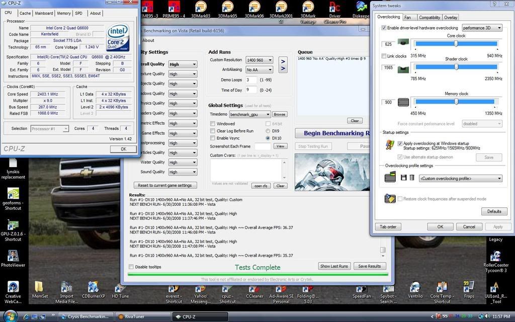Open the Custom Resolution dropdown
The width and height of the screenshot is (515, 322).
click(x=259, y=60)
